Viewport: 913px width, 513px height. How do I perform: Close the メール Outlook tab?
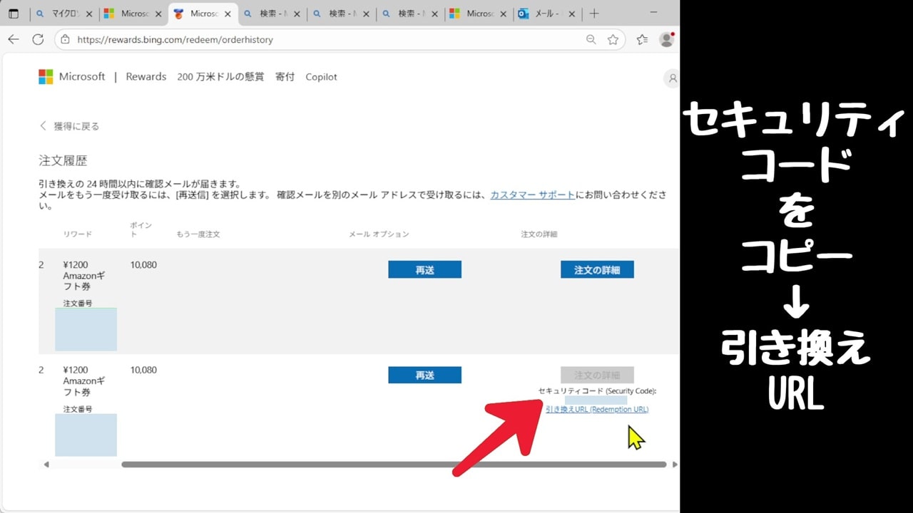573,14
